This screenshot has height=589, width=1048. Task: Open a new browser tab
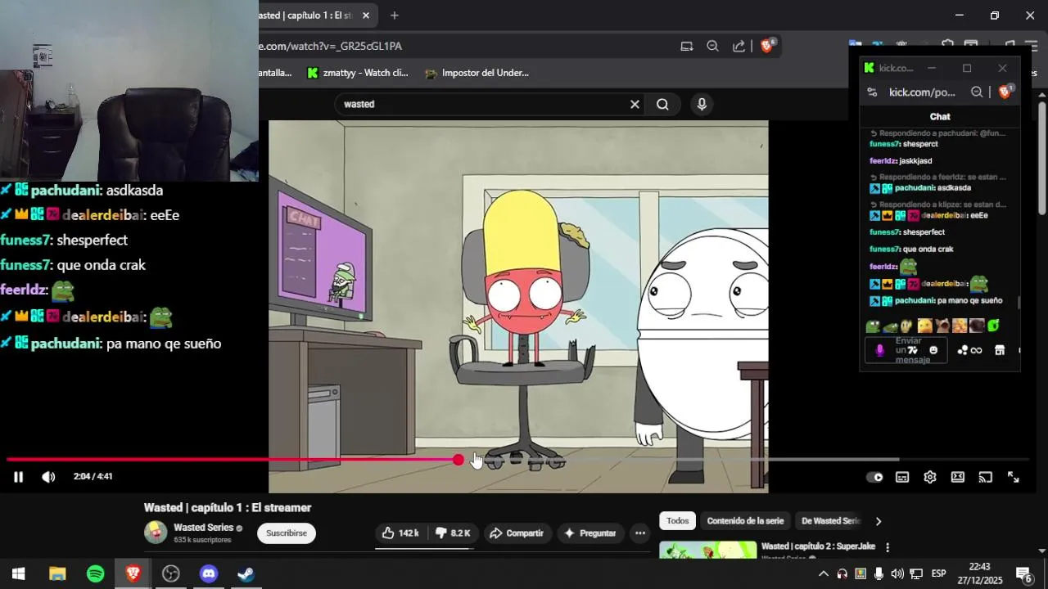click(395, 16)
